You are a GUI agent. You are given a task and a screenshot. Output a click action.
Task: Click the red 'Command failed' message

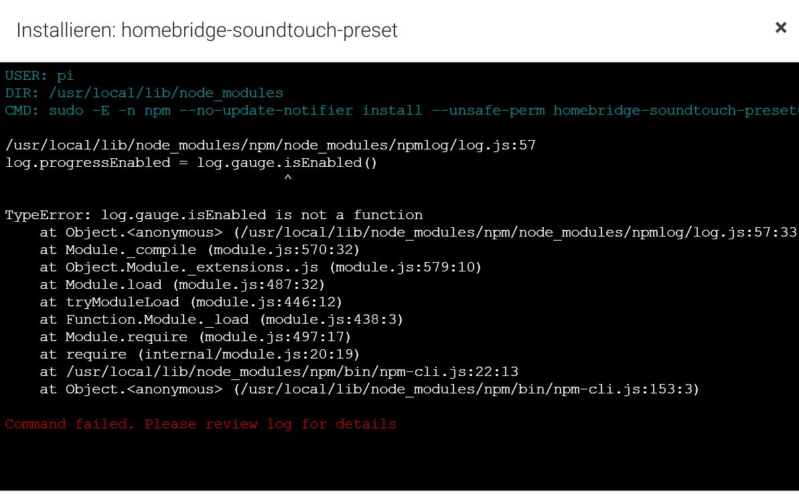pos(200,424)
